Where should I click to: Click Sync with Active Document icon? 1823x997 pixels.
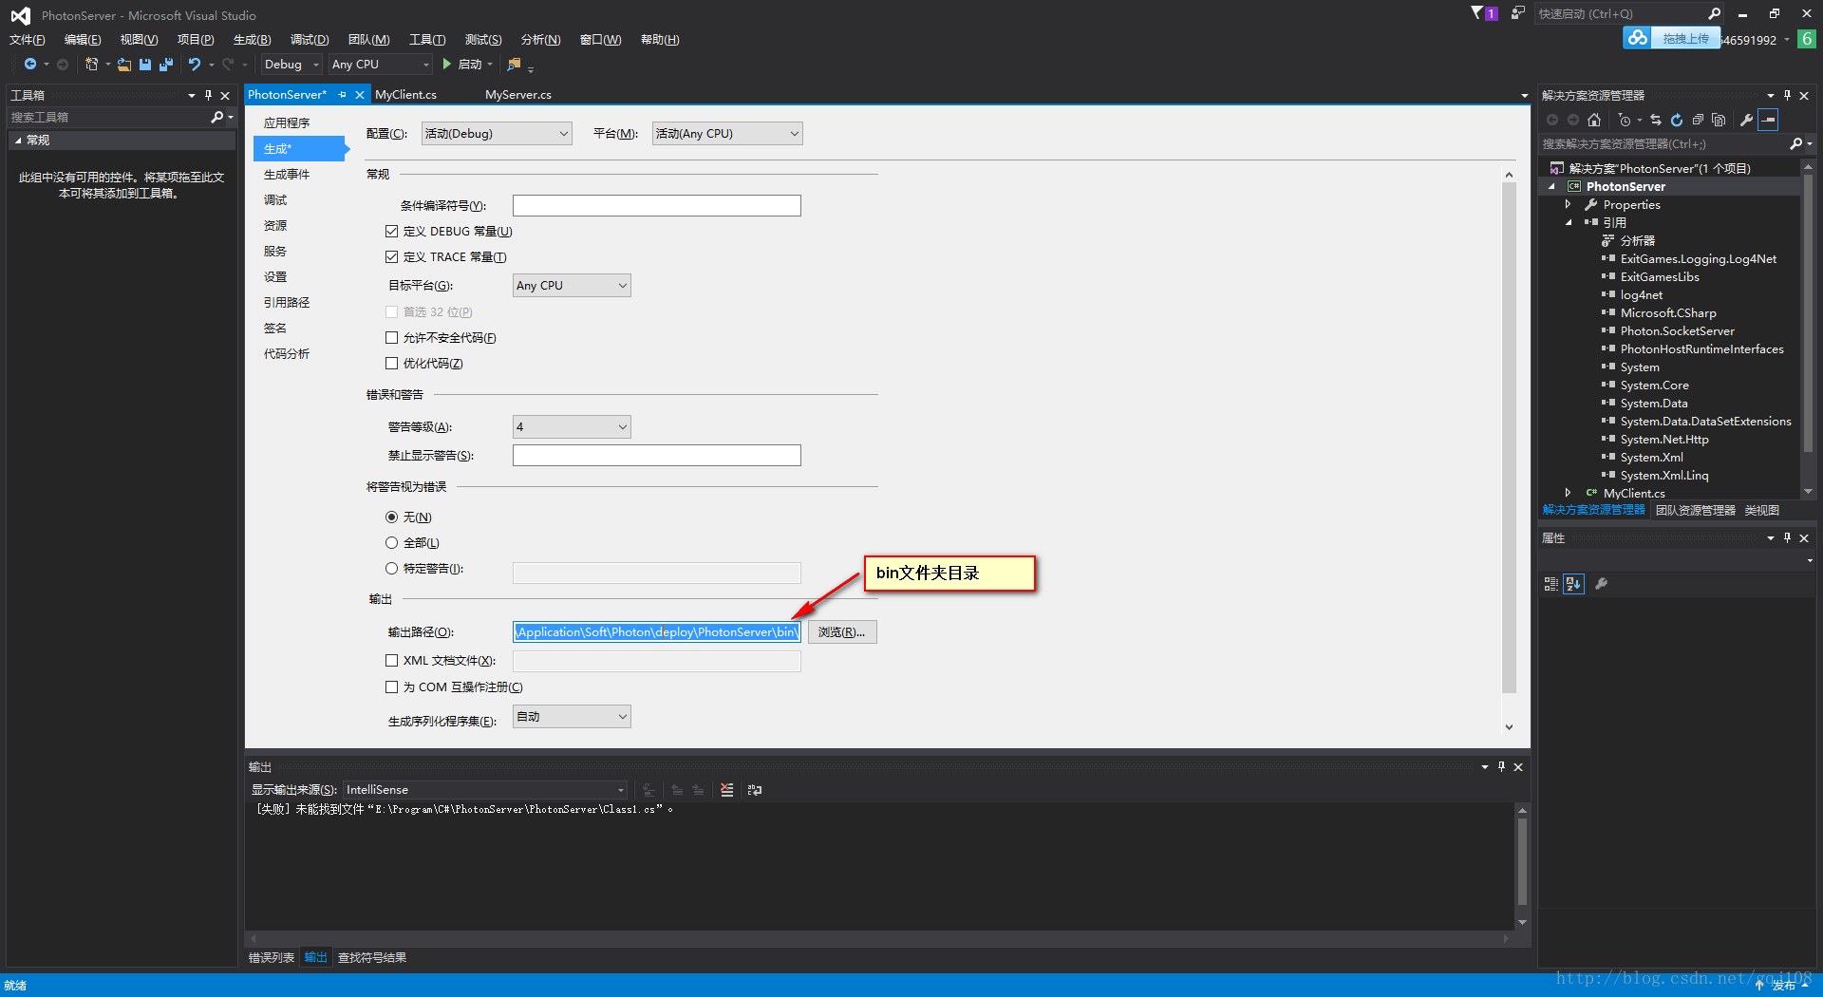(x=1656, y=120)
